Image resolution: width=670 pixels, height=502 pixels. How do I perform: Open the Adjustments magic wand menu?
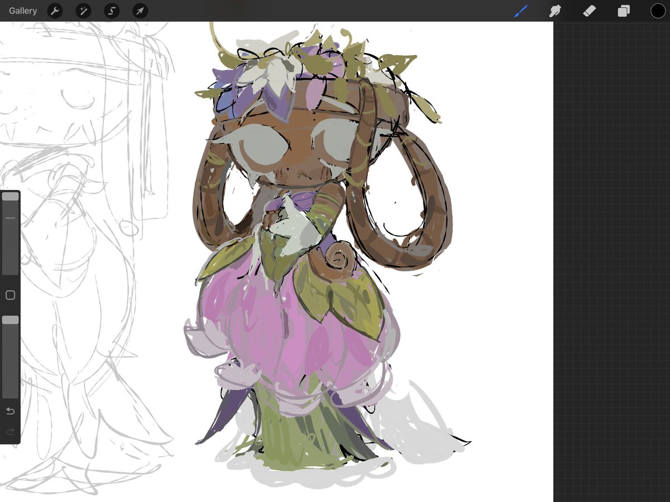coord(83,11)
